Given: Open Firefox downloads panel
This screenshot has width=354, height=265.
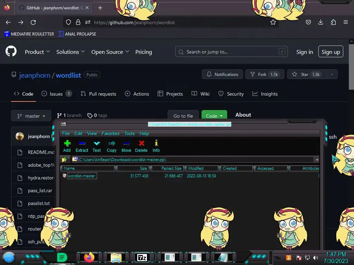Looking at the screenshot, I should (x=320, y=22).
